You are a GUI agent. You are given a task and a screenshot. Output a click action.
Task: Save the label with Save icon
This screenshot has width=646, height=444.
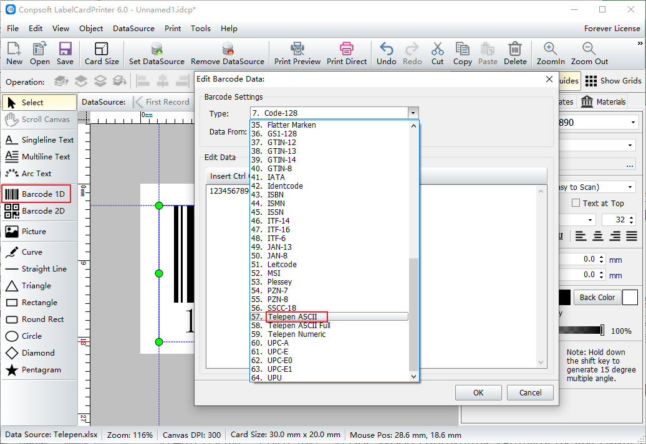coord(65,54)
